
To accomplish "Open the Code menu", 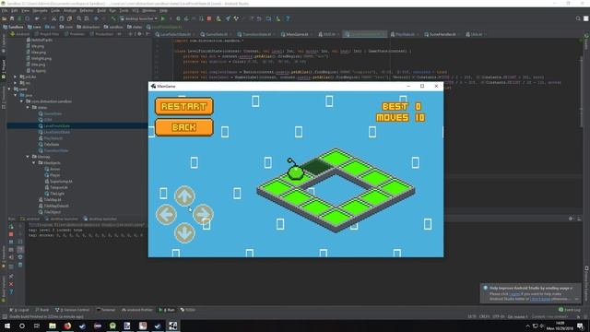I will click(x=55, y=10).
